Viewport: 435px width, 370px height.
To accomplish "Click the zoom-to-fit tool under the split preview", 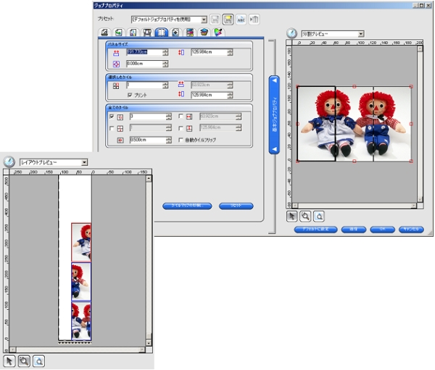I will [x=319, y=216].
